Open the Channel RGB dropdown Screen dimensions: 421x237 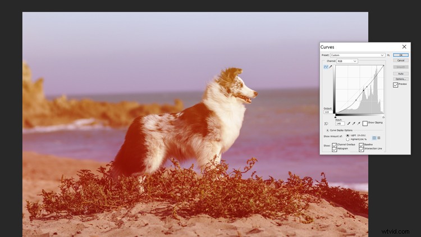click(347, 61)
